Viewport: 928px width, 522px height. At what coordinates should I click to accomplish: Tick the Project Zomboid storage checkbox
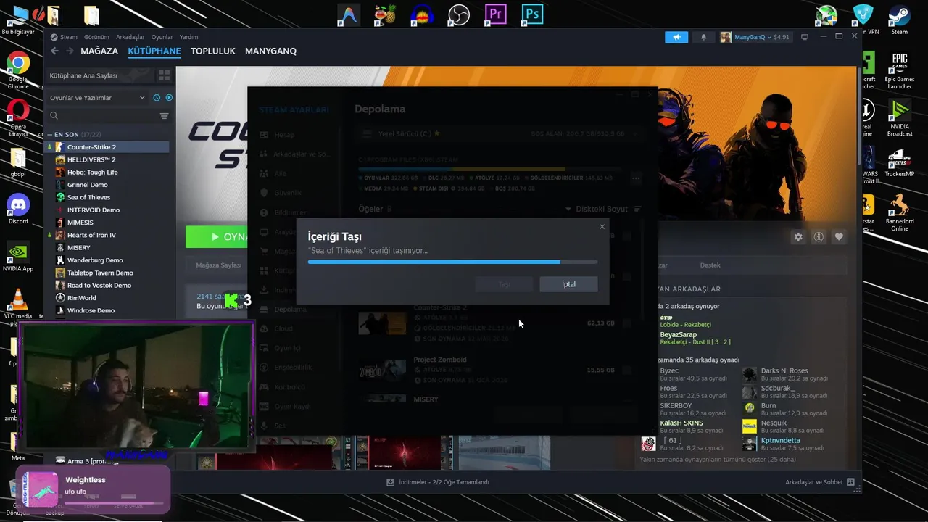tap(627, 370)
